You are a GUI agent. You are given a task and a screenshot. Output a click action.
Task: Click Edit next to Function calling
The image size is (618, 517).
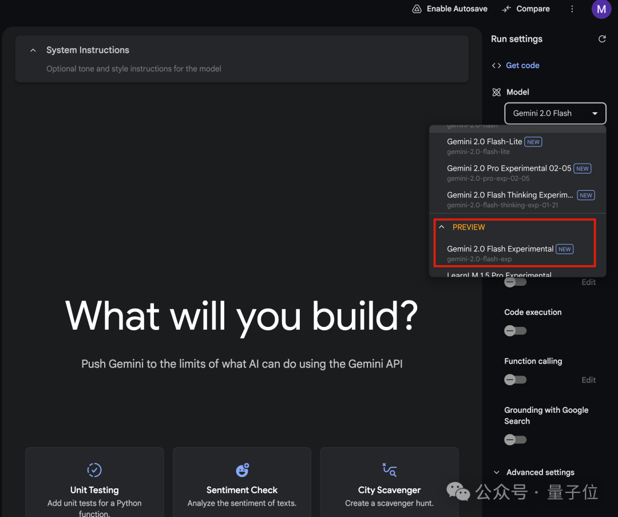588,380
